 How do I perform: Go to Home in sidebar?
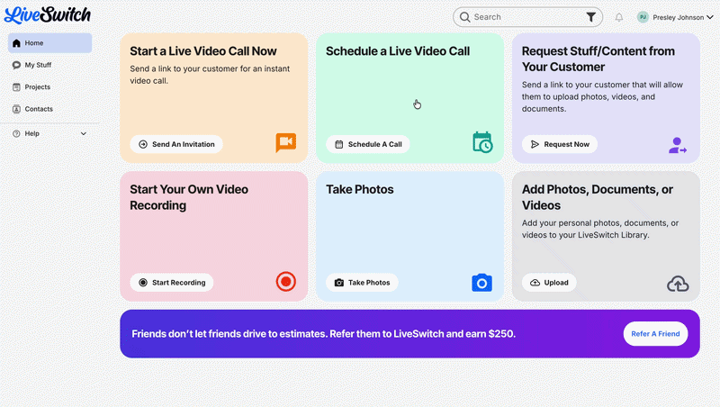(x=49, y=43)
